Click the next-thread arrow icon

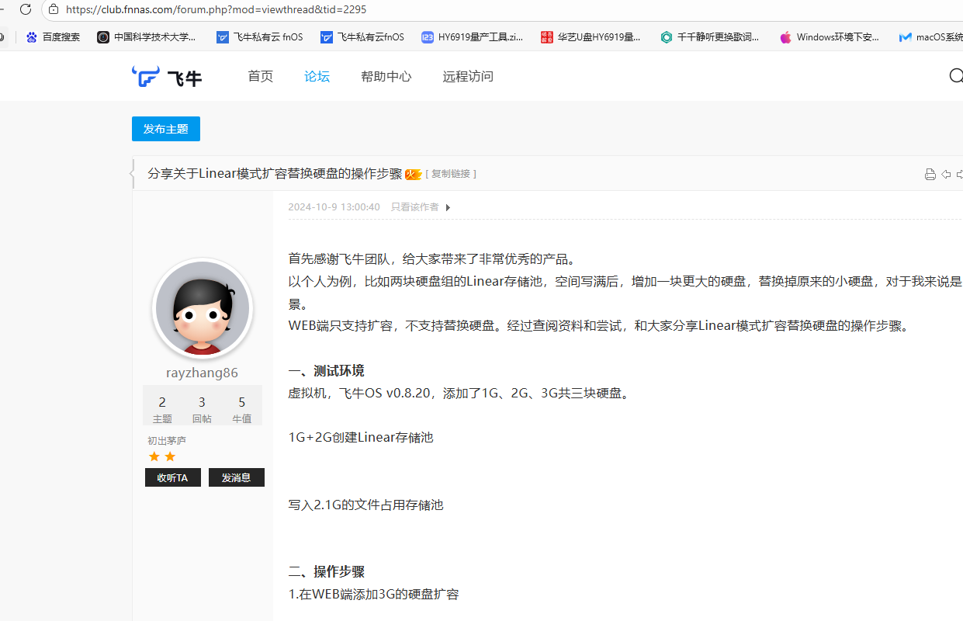pos(960,174)
